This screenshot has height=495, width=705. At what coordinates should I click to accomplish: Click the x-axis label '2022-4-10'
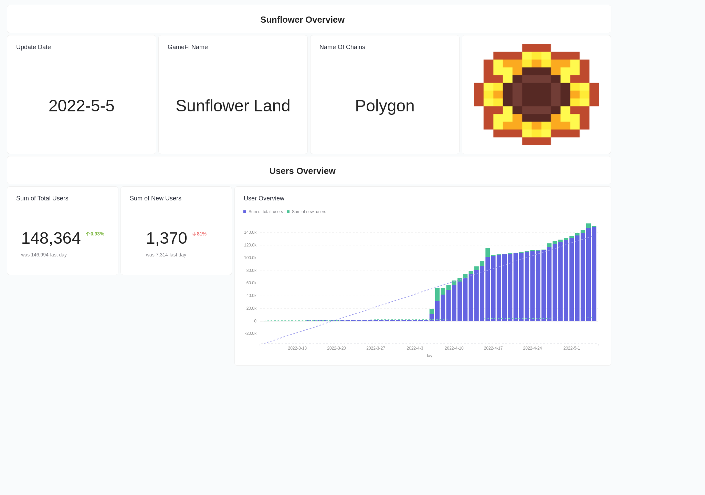454,348
